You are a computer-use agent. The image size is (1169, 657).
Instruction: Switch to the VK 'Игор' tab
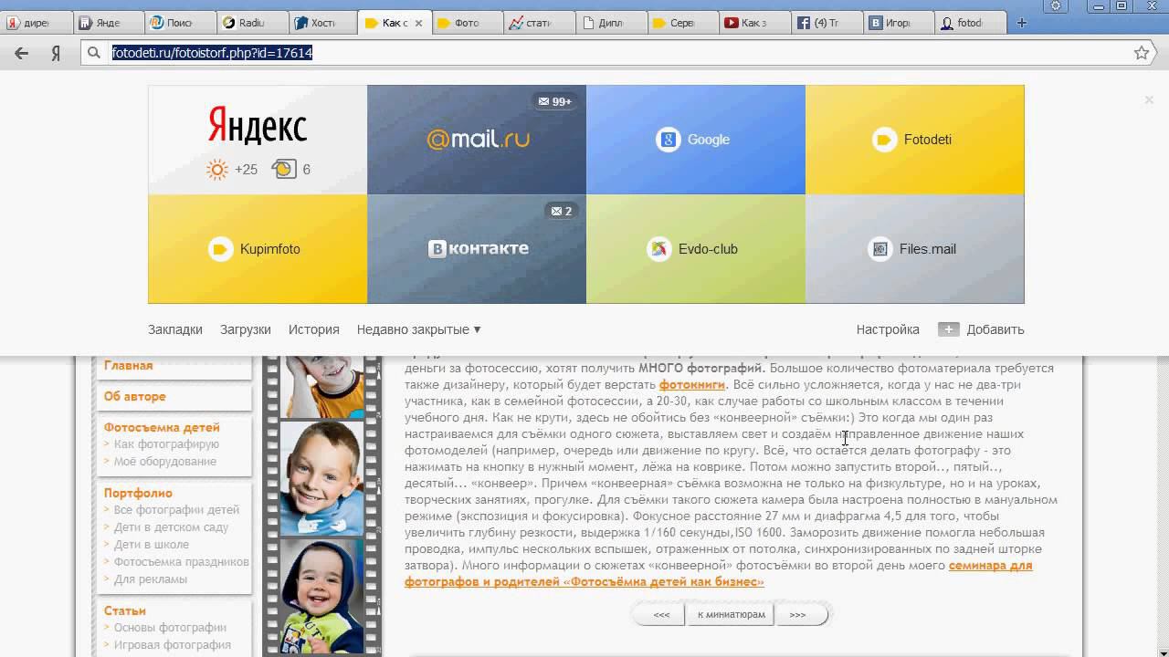pos(900,23)
